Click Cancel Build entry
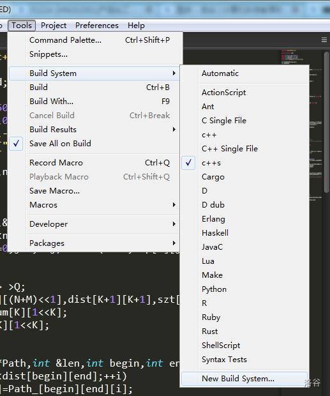This screenshot has width=330, height=396. (94, 116)
